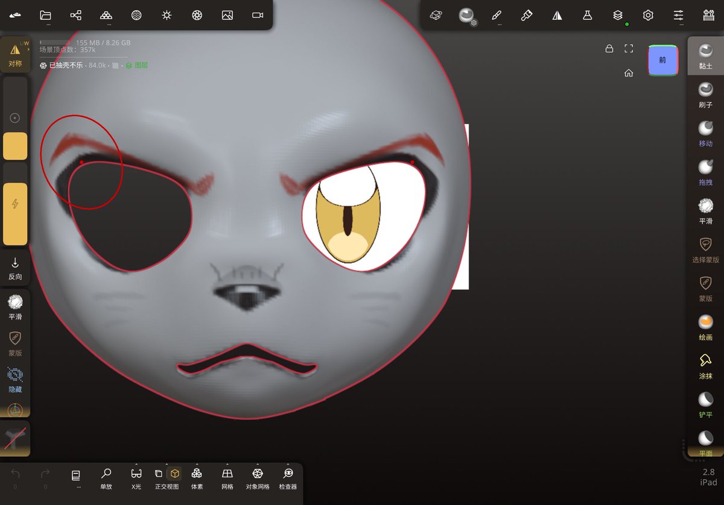Toggle X光 x-ray view
The width and height of the screenshot is (724, 505).
click(x=136, y=478)
